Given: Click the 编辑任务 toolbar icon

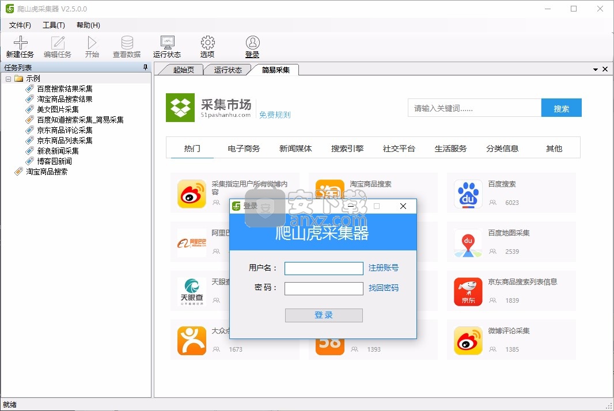Looking at the screenshot, I should tap(58, 42).
